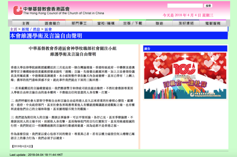Open the 主頁 navigation menu

point(26,23)
